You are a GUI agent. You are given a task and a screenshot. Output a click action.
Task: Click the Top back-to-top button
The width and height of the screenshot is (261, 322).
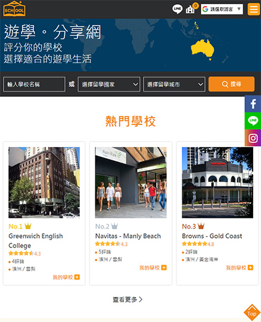click(251, 312)
